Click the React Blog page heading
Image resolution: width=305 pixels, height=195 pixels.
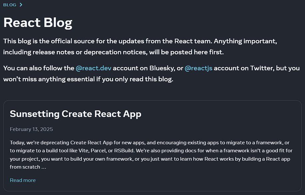coord(38,23)
